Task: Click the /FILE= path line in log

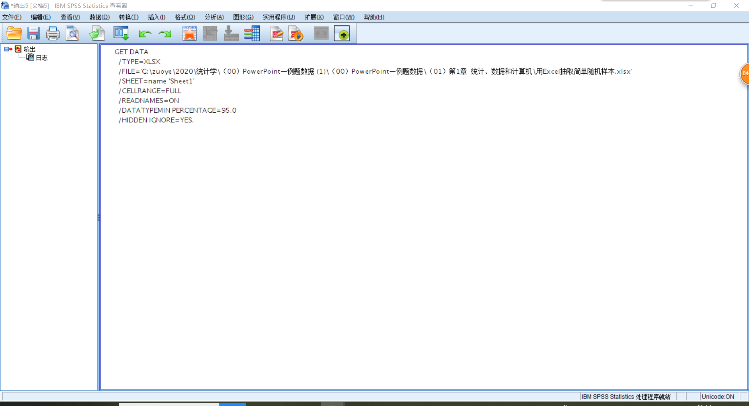Action: [375, 71]
